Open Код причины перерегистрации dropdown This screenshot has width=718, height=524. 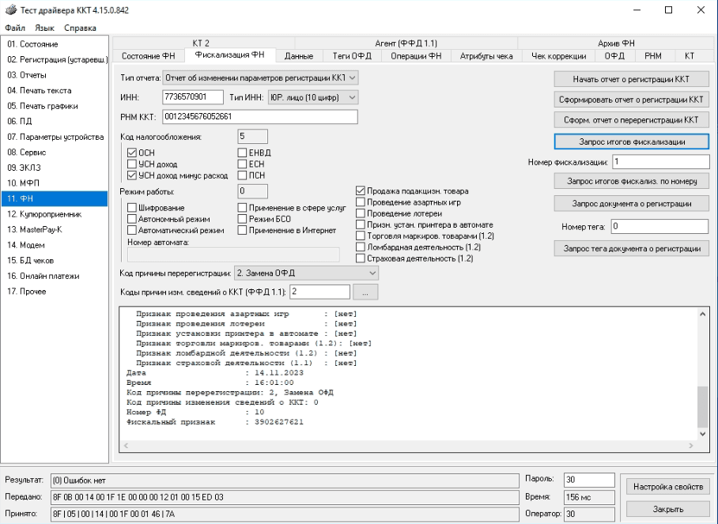(x=308, y=273)
